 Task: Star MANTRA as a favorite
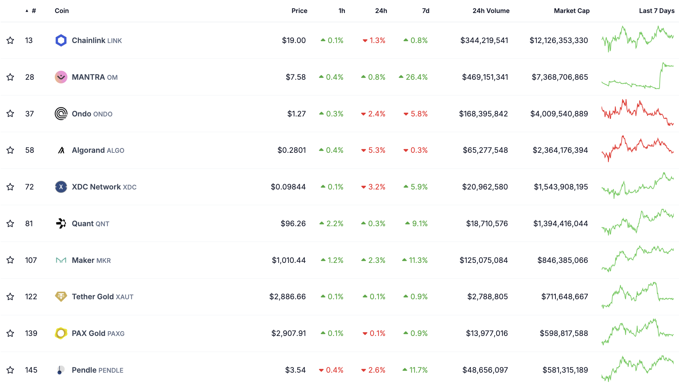click(x=10, y=77)
